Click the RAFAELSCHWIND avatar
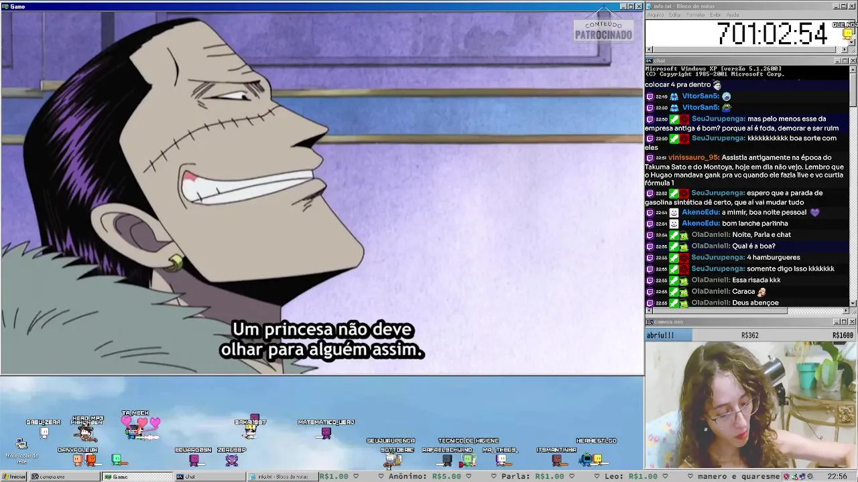 coord(447,460)
